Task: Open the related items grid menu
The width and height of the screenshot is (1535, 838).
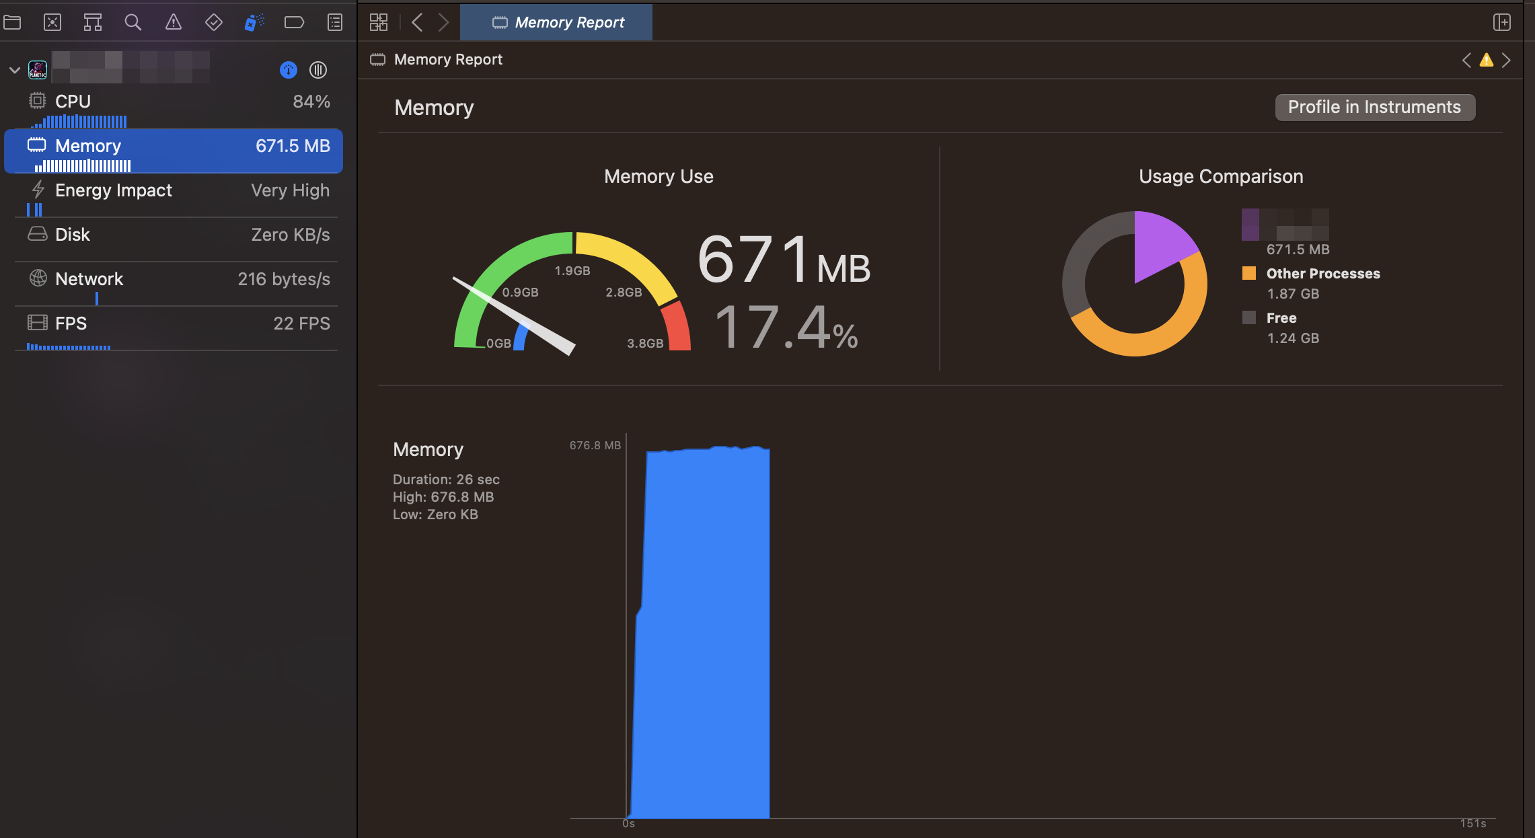Action: click(x=379, y=22)
